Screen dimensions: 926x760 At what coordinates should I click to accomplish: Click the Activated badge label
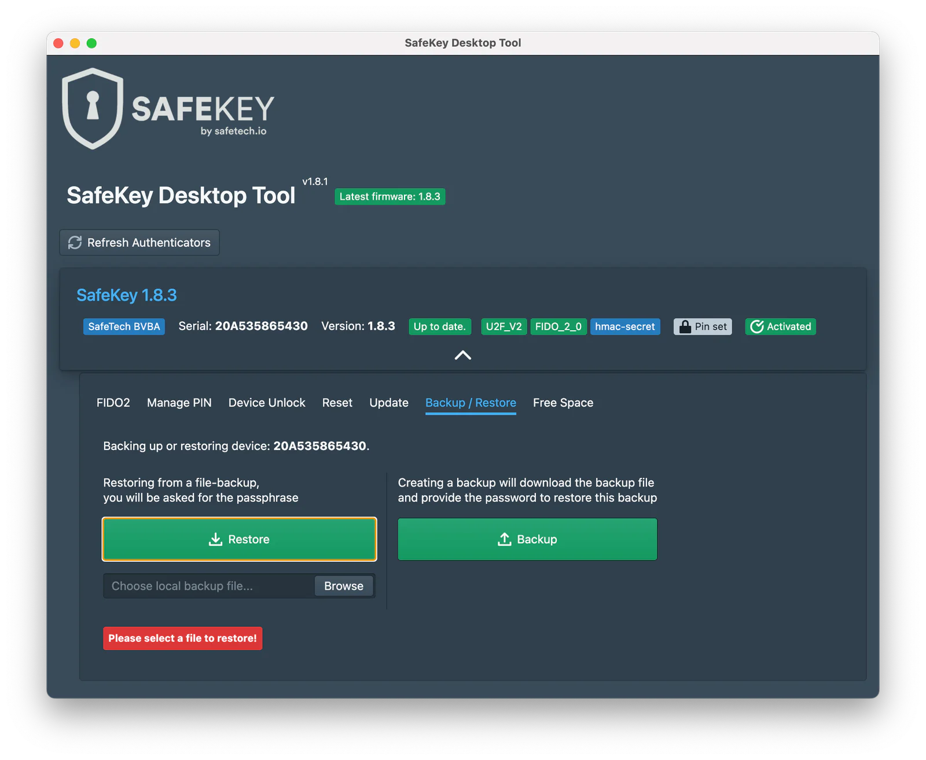(789, 327)
